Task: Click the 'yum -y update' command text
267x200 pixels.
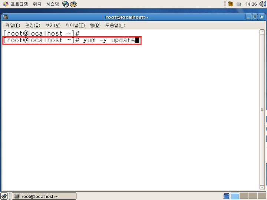Action: point(109,40)
